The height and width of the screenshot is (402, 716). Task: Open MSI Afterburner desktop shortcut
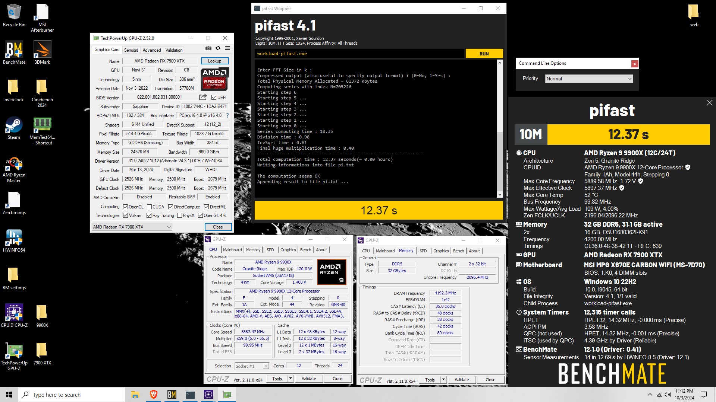pos(42,18)
